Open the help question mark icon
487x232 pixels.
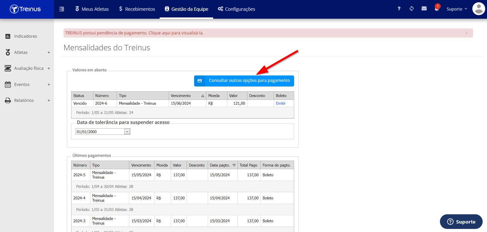[399, 8]
